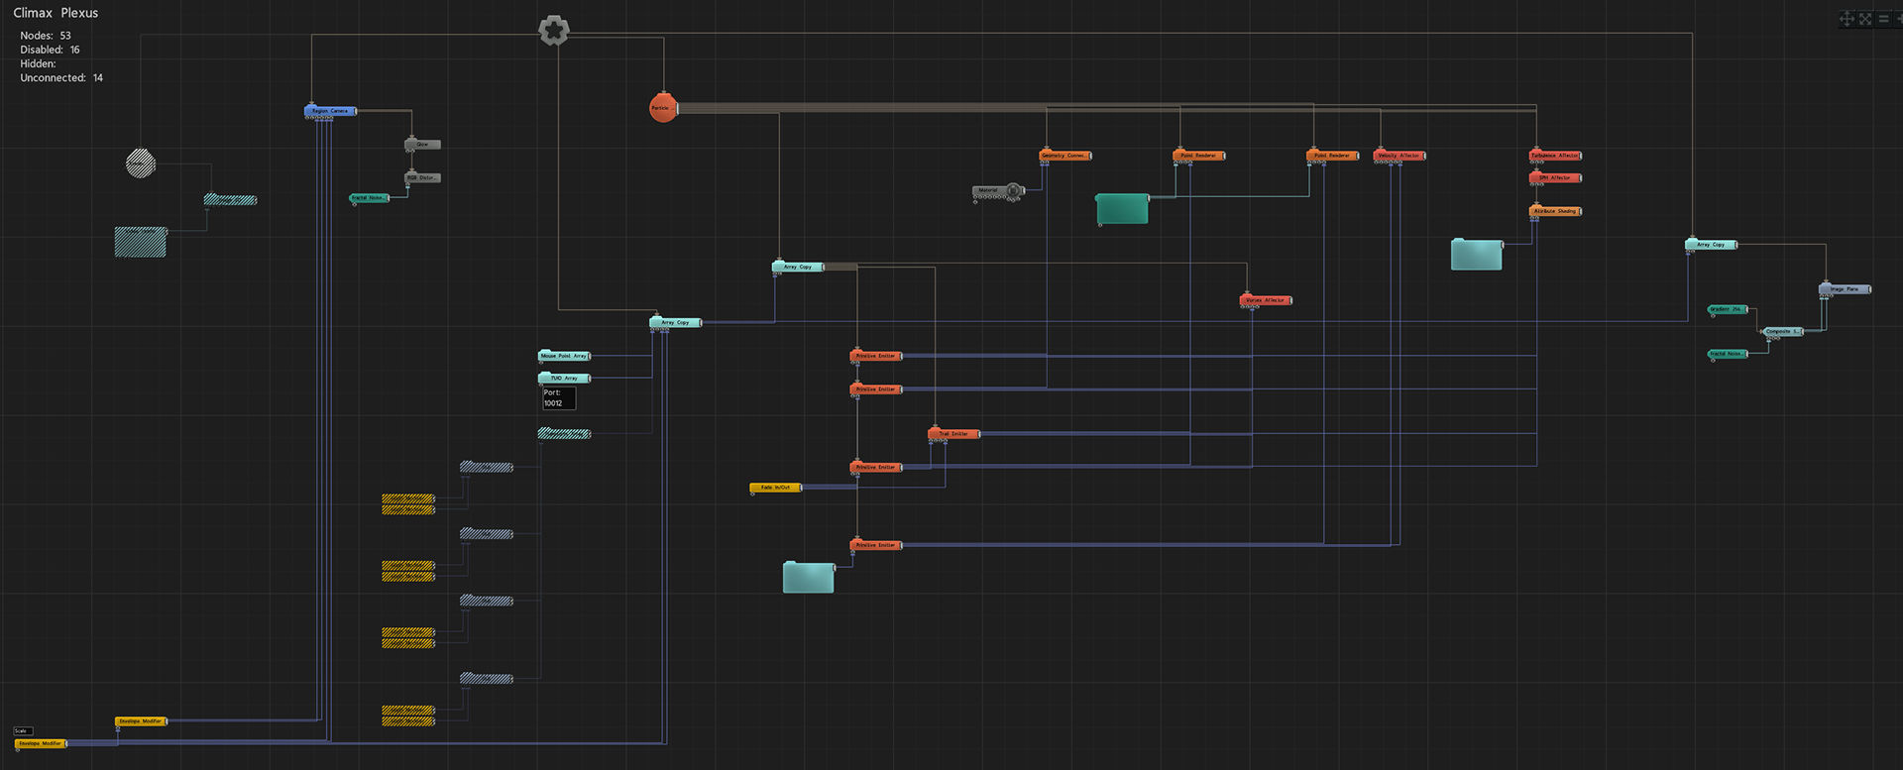Open the folder node beside Attribute Shading

[x=1477, y=255]
